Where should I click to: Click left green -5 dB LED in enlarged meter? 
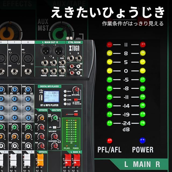tap(110, 80)
